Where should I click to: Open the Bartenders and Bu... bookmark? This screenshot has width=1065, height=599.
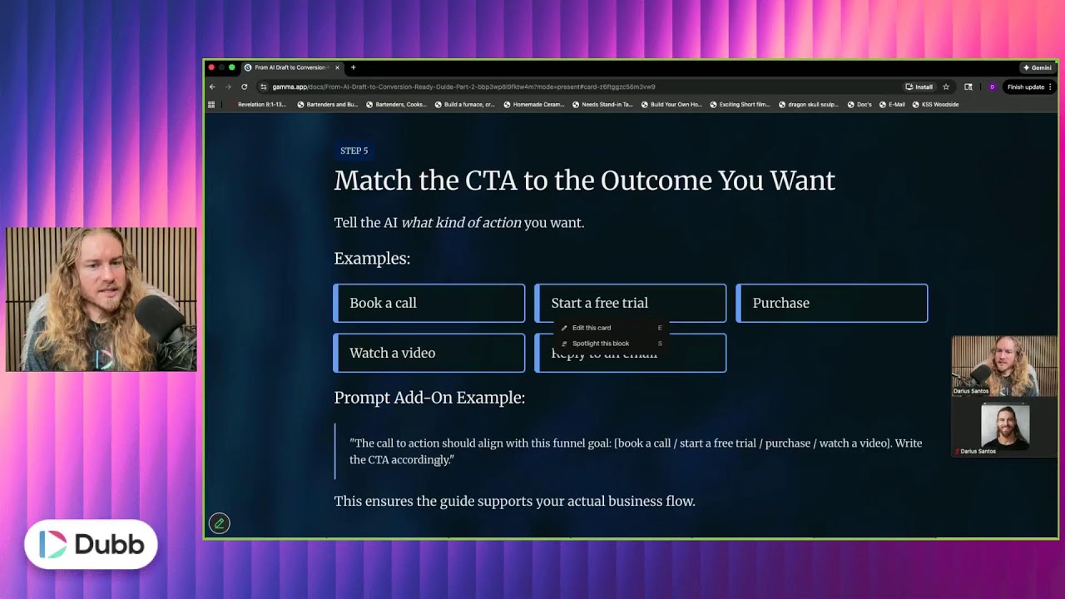327,105
